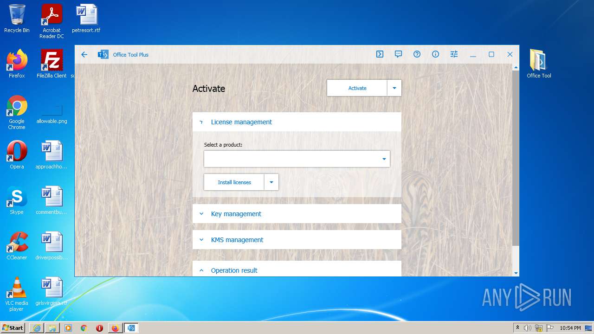
Task: Open the help question mark icon
Action: [417, 54]
